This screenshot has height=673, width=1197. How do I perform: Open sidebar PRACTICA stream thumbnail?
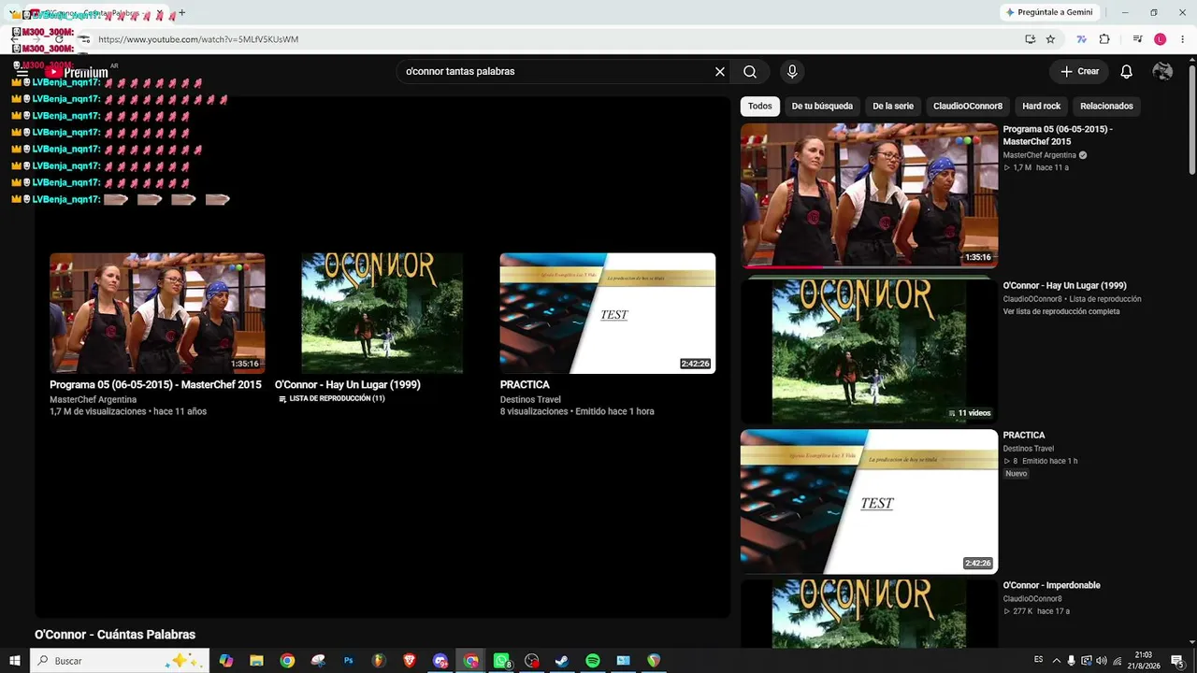870,502
